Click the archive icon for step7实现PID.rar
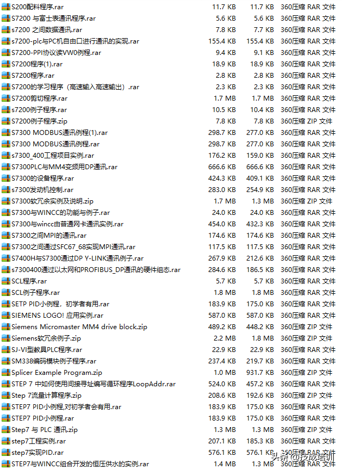The height and width of the screenshot is (469, 342). coord(6,452)
